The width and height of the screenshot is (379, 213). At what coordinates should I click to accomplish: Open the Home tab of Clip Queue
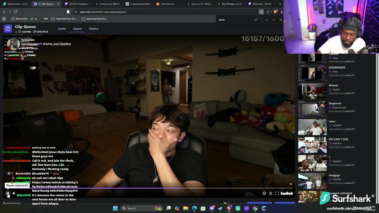[62, 29]
